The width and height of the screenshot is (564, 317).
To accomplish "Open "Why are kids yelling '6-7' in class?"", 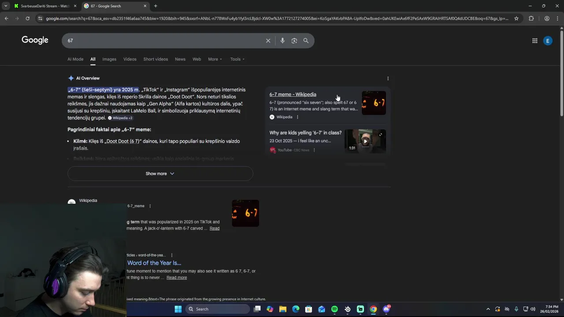I will coord(305,133).
